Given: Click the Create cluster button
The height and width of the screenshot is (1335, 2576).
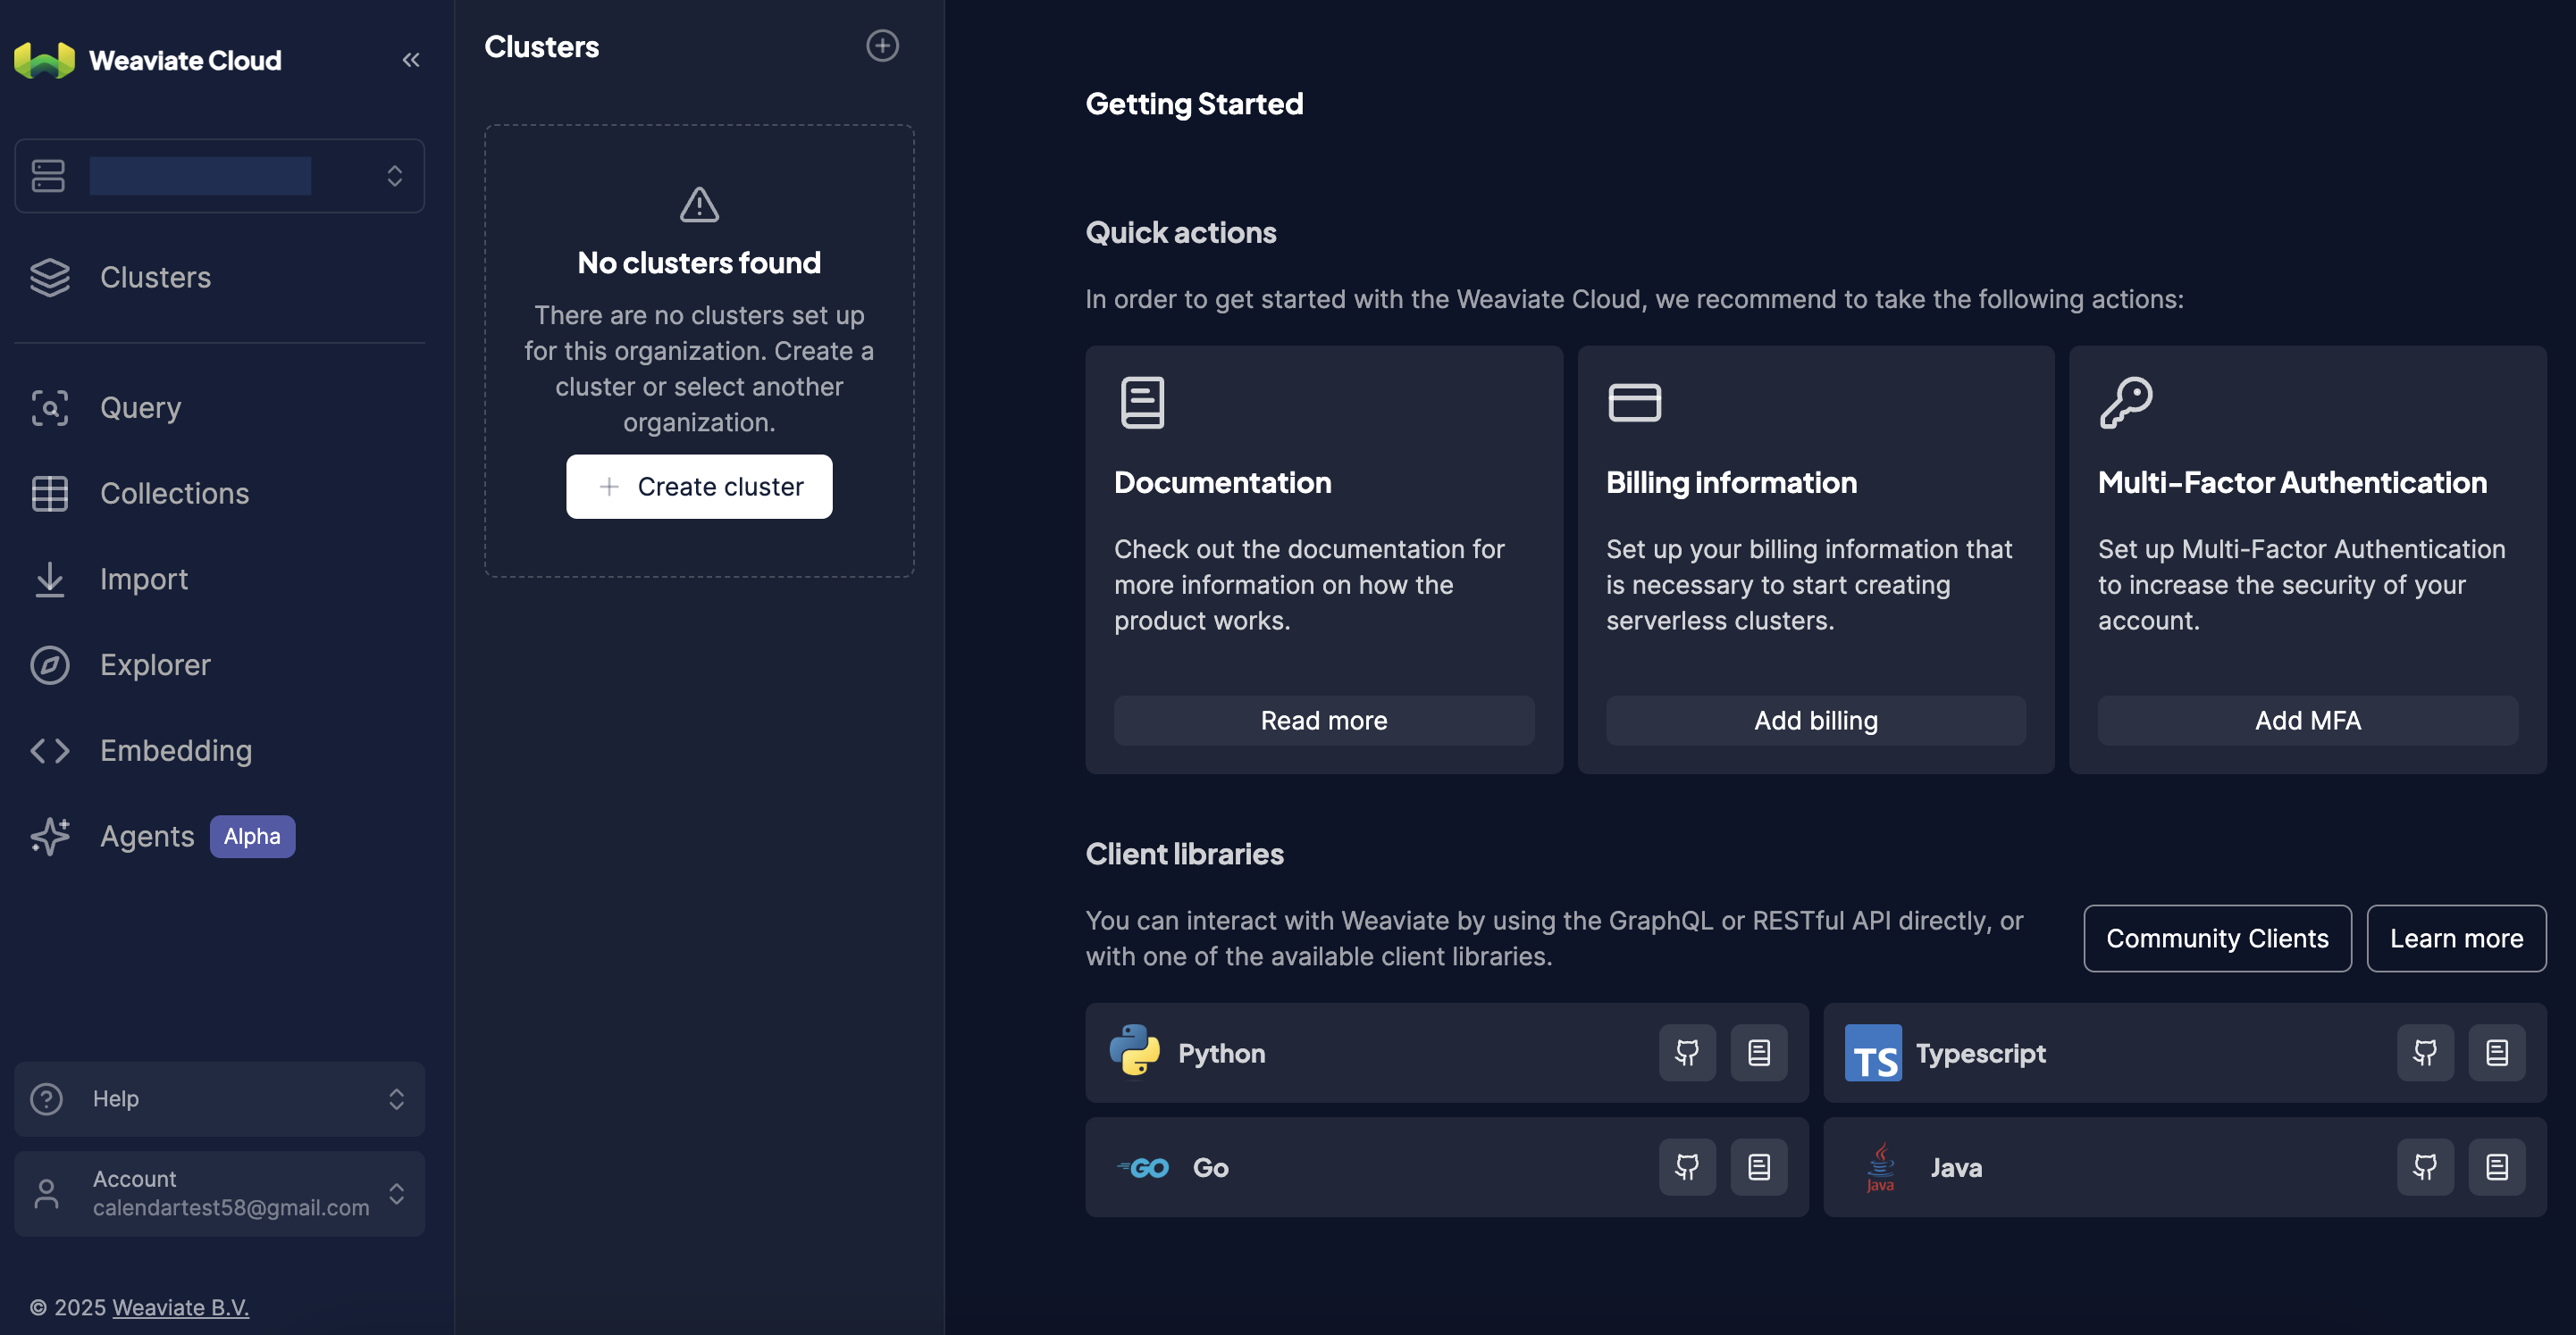Looking at the screenshot, I should click(x=699, y=487).
